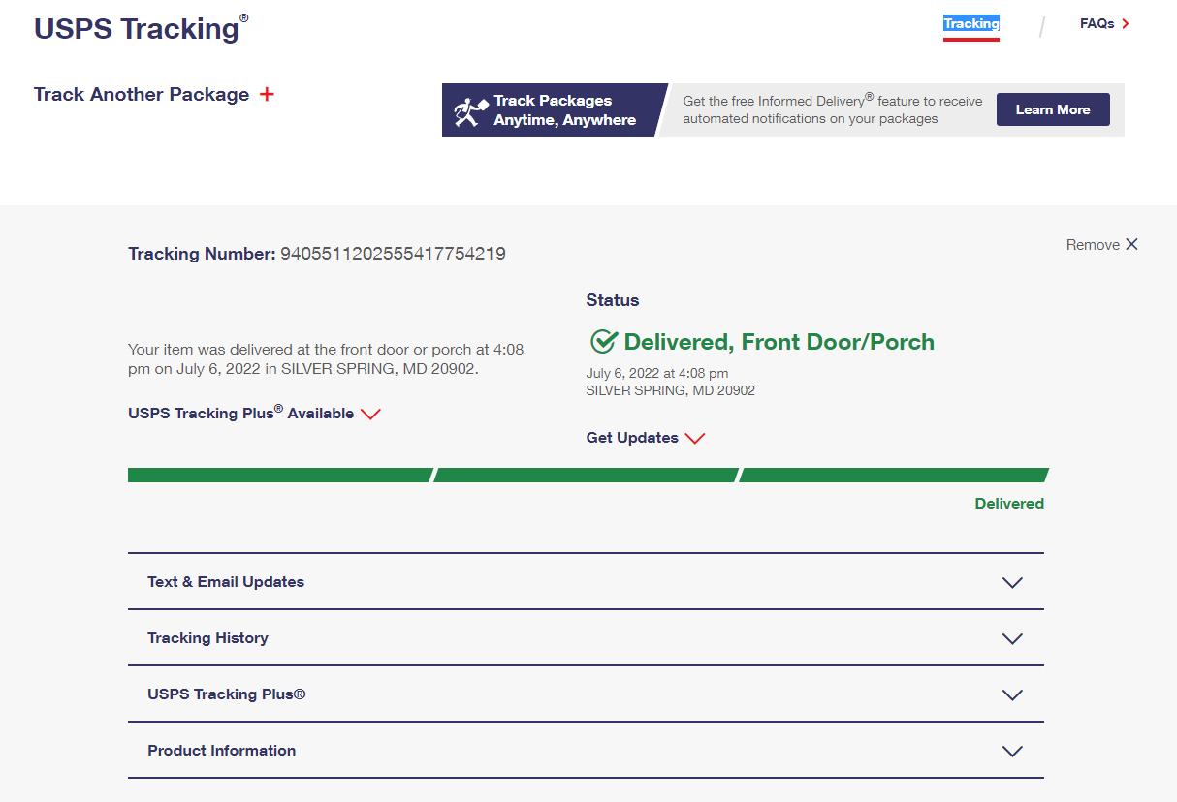Select the tracking number text
This screenshot has width=1177, height=802.
click(x=393, y=254)
